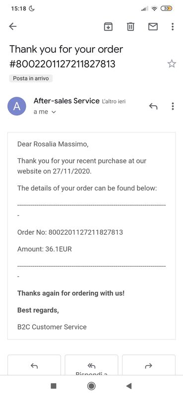The image size is (183, 397).
Task: Tap the Posta in arrivo label
Action: tap(31, 78)
